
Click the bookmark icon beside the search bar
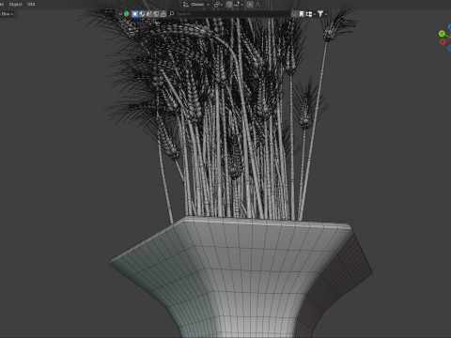302,14
